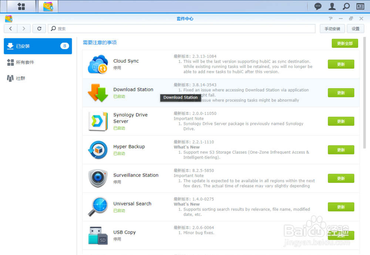Select the 所有套件 all packages tab
Image resolution: width=370 pixels, height=255 pixels.
click(x=38, y=62)
